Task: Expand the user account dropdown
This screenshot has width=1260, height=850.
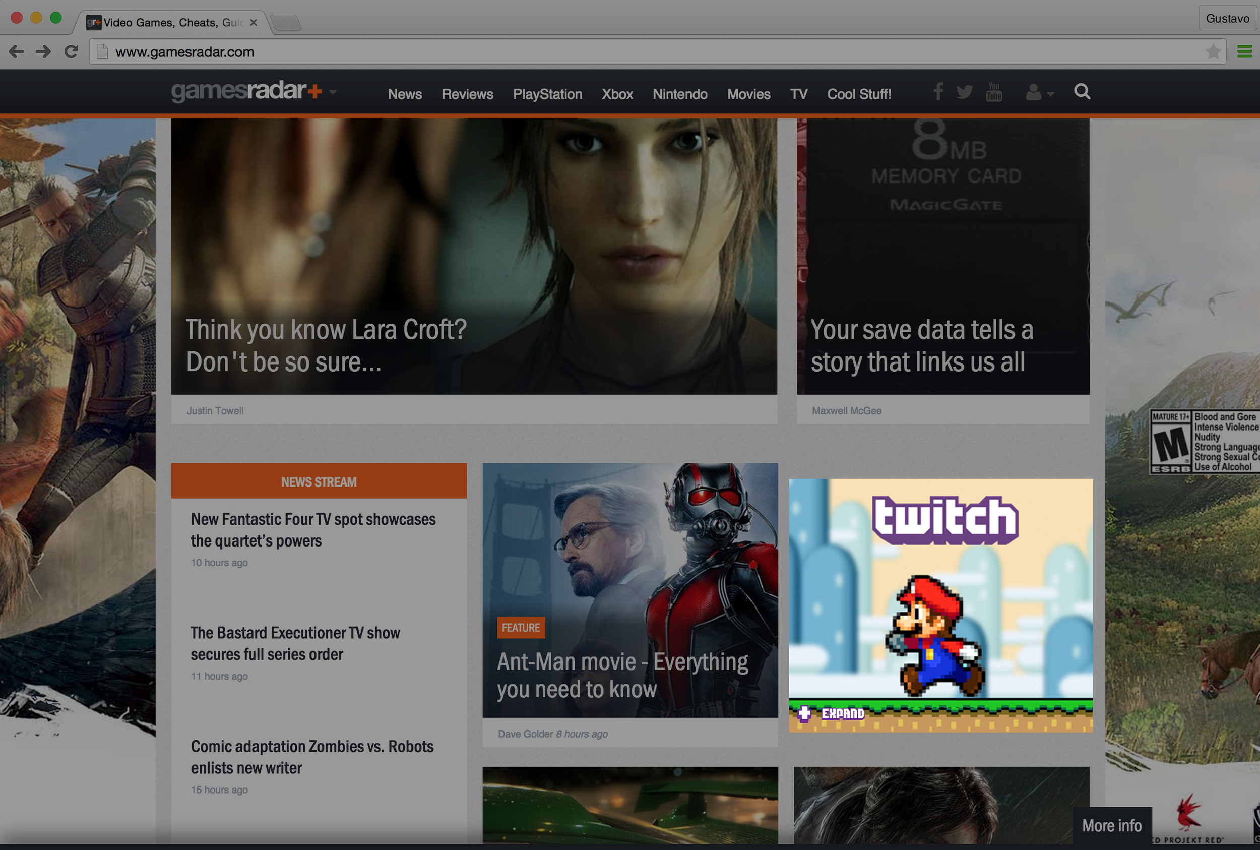Action: tap(1040, 93)
